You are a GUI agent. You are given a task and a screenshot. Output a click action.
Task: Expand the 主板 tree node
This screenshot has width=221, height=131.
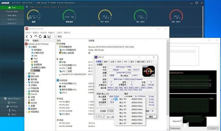pyautogui.click(x=26, y=74)
